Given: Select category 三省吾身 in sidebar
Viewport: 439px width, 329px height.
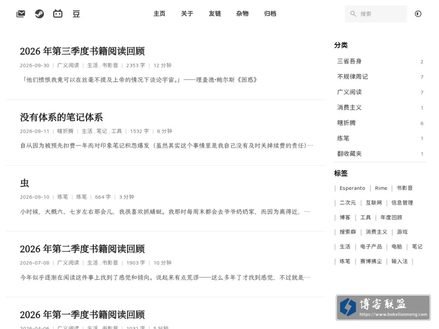Looking at the screenshot, I should coord(380,61).
